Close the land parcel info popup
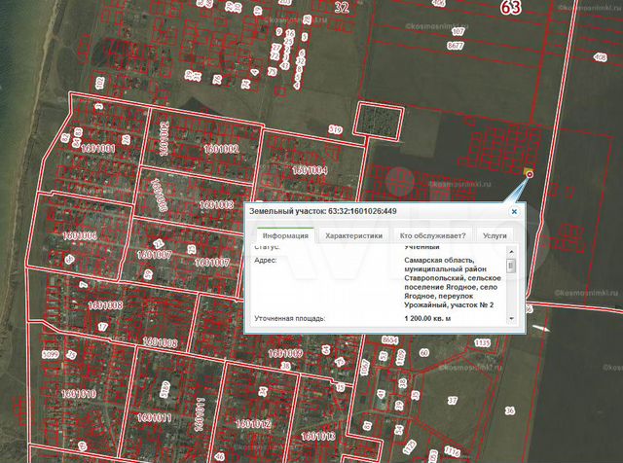This screenshot has height=463, width=623. [x=514, y=212]
